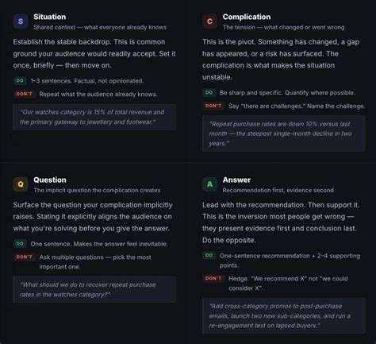Click the DON'T badge under Answer

213,278
